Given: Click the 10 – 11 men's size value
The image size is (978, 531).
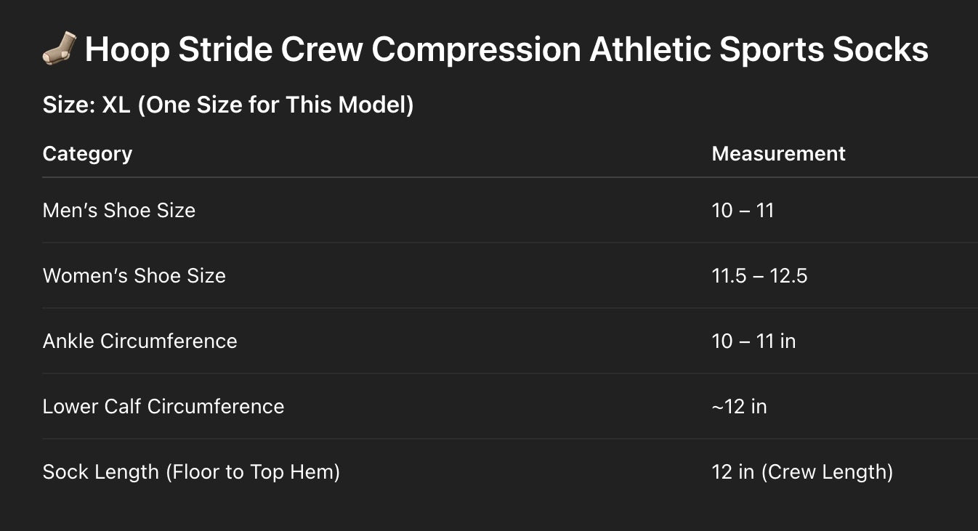Looking at the screenshot, I should 743,210.
